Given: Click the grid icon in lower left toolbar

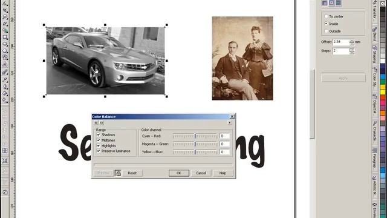Looking at the screenshot, I should (x=5, y=151).
